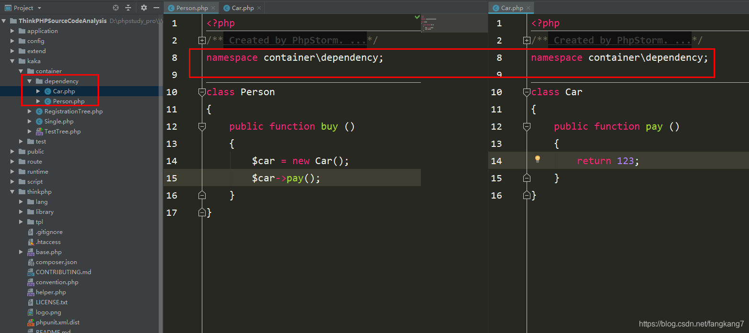Collapse the thinkphp folder

pos(12,192)
